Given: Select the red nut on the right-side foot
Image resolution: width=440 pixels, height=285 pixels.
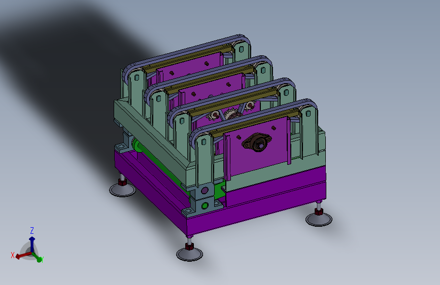Looking at the screenshot, I should (319, 211).
